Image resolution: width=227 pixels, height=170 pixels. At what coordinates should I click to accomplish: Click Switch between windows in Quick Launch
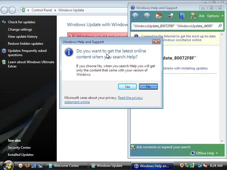point(40,166)
